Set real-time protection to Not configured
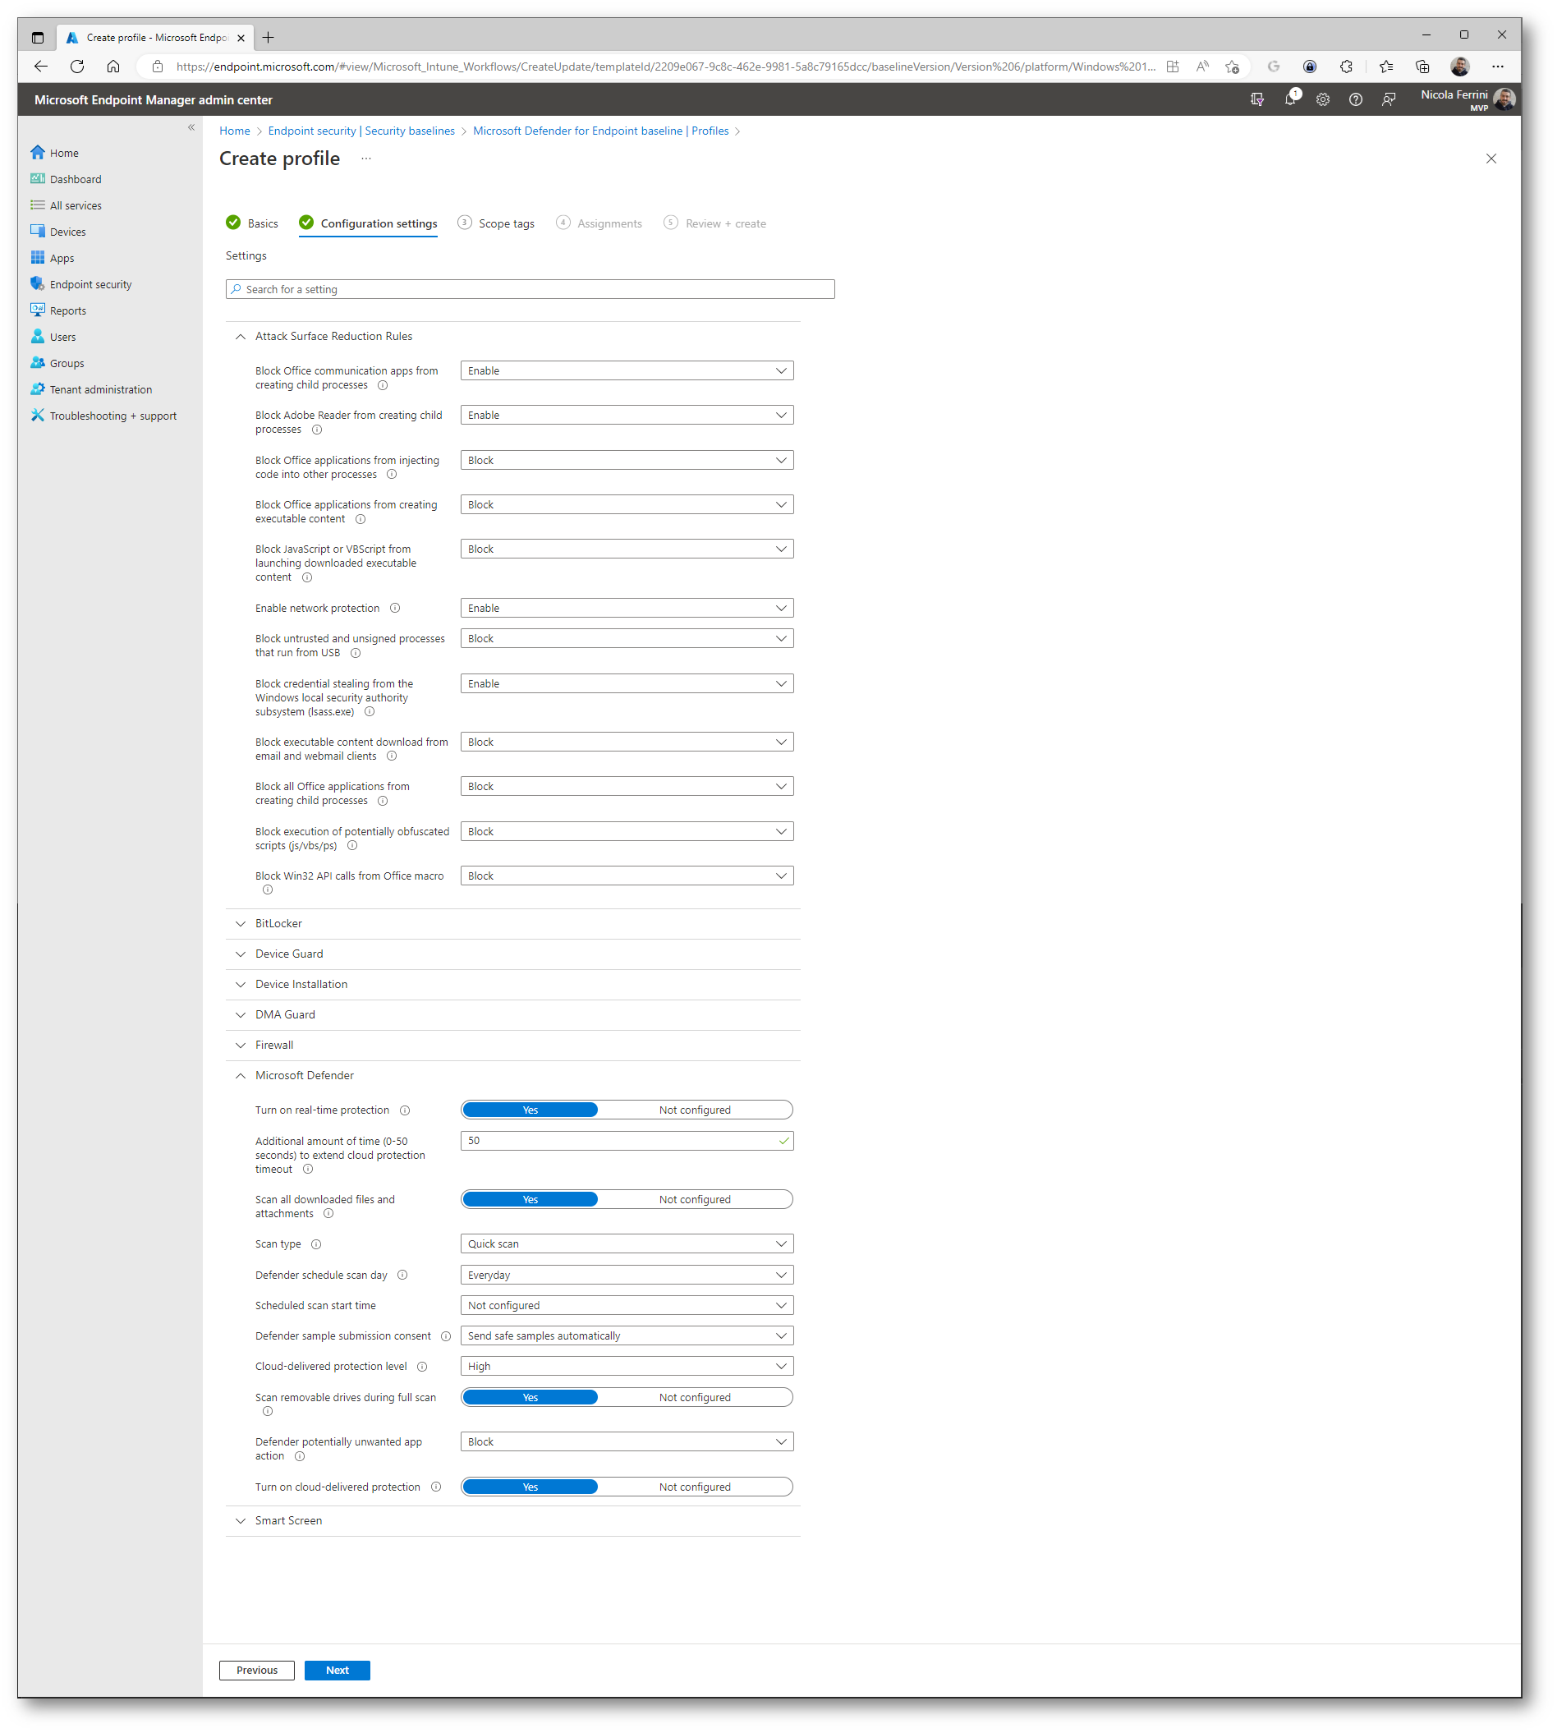 pyautogui.click(x=696, y=1110)
